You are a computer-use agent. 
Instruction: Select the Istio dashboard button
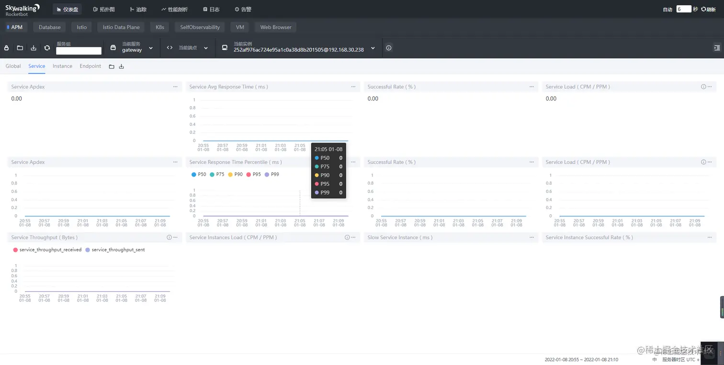click(x=82, y=27)
